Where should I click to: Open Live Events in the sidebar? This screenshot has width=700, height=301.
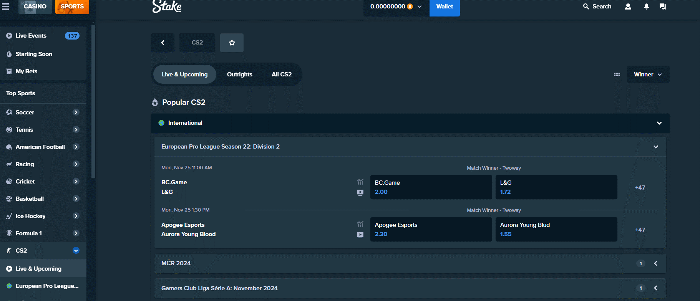(x=43, y=36)
